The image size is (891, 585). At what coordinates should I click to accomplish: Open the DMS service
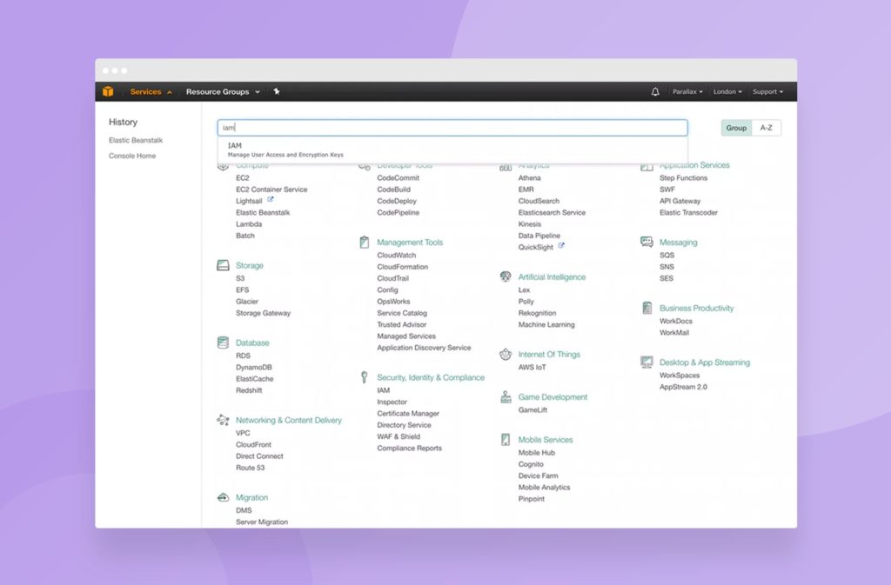click(x=244, y=510)
